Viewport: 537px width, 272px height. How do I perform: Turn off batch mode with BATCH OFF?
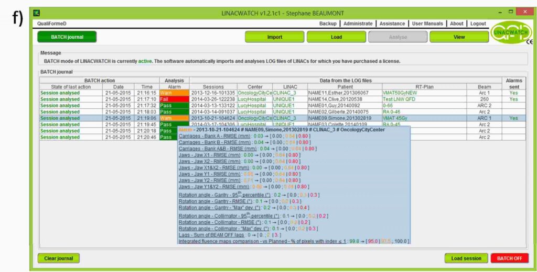(x=510, y=258)
